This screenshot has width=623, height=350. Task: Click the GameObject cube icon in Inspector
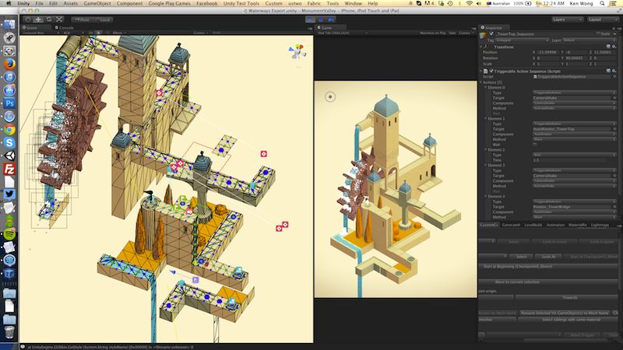click(483, 35)
